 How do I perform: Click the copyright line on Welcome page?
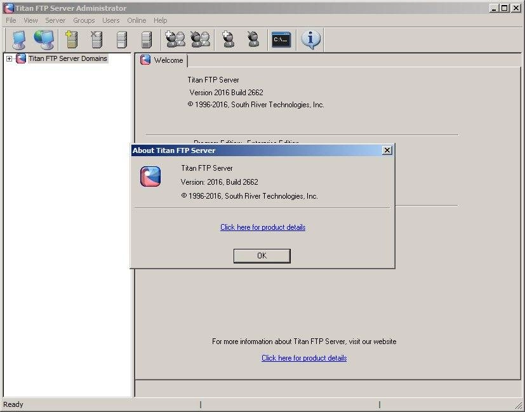click(x=256, y=105)
